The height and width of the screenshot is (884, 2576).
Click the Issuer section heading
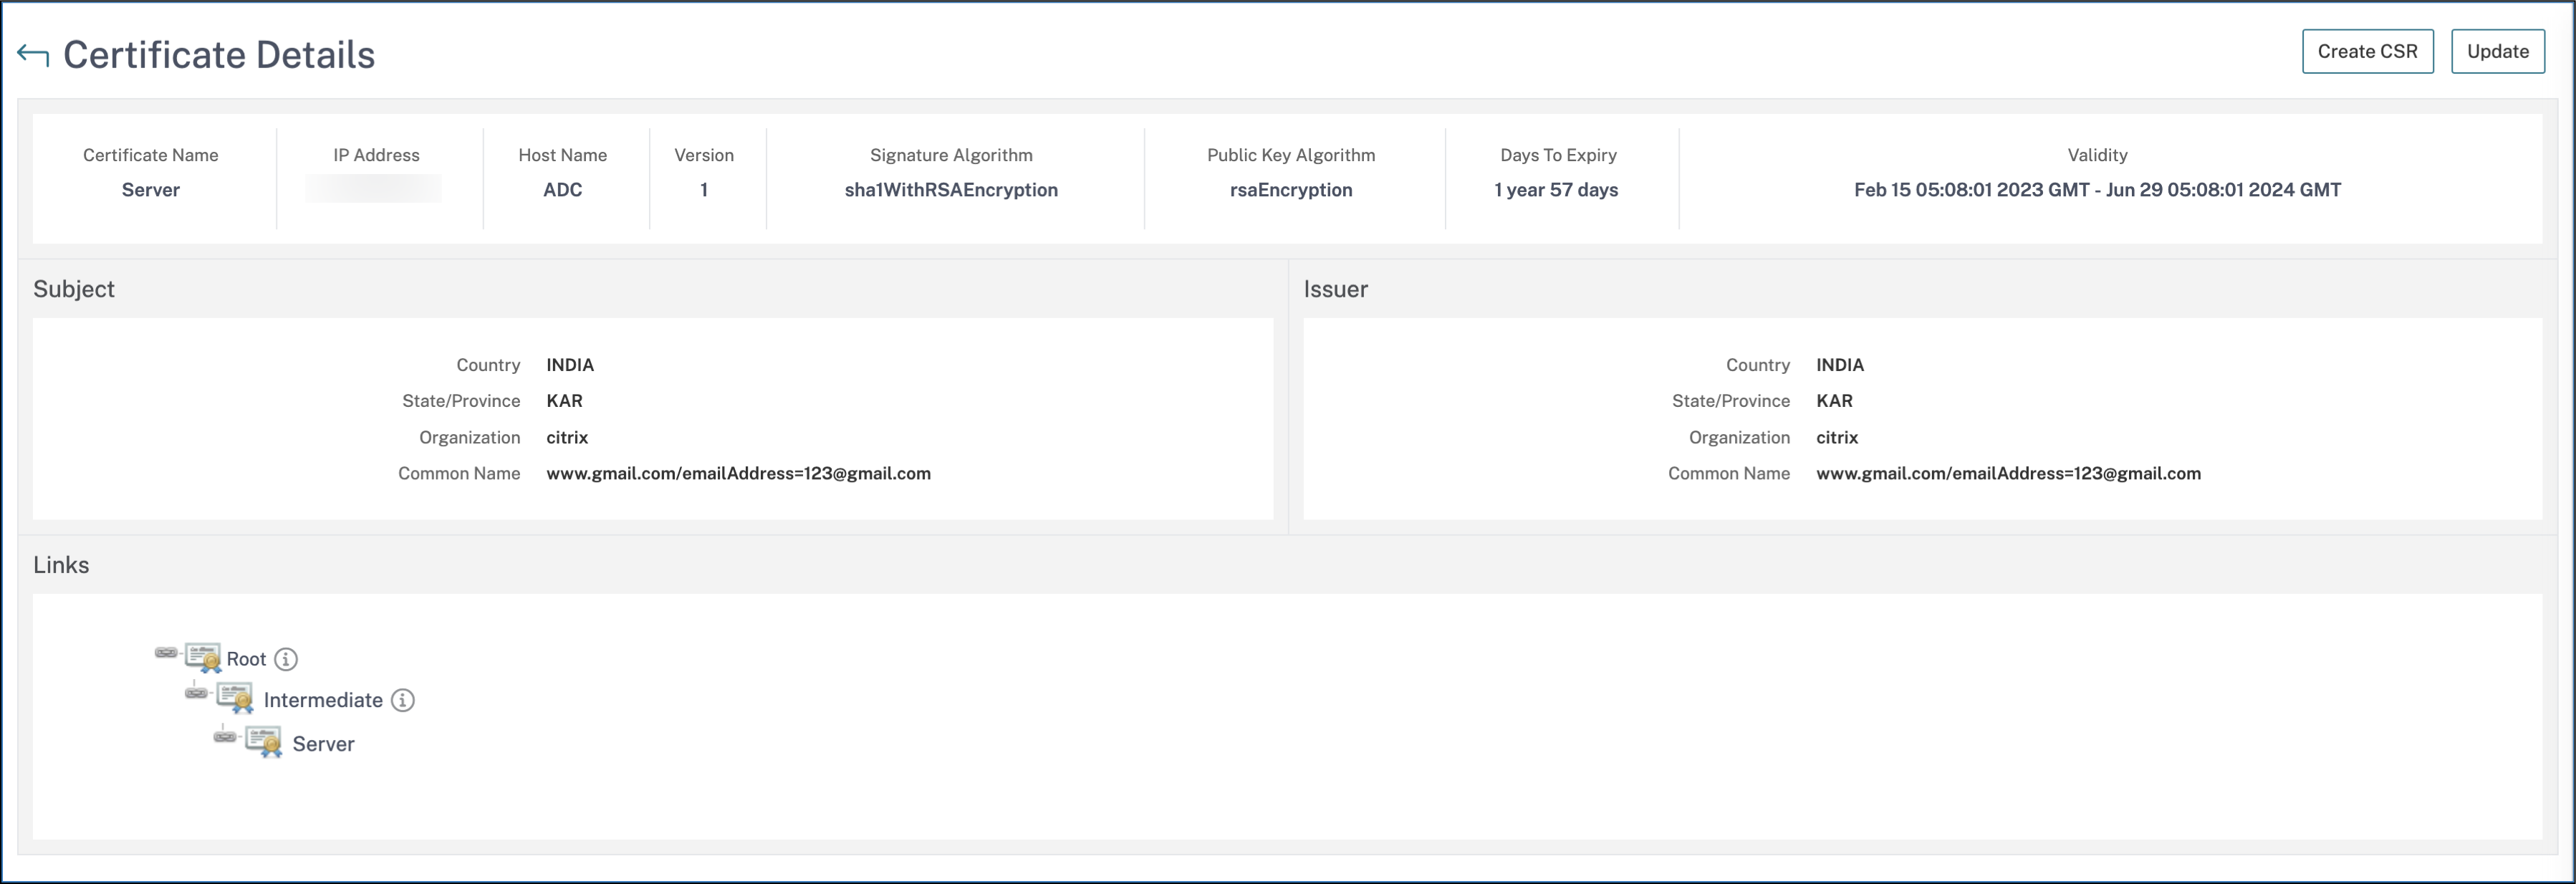tap(1335, 289)
